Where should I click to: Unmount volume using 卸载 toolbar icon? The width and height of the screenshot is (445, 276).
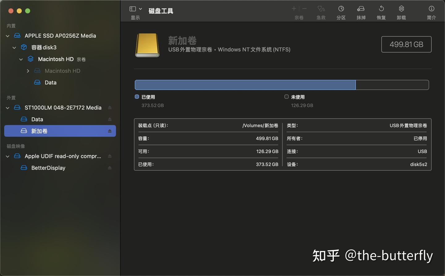401,12
